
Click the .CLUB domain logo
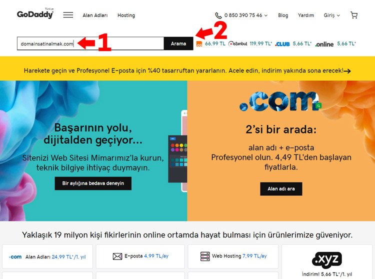pyautogui.click(x=282, y=44)
